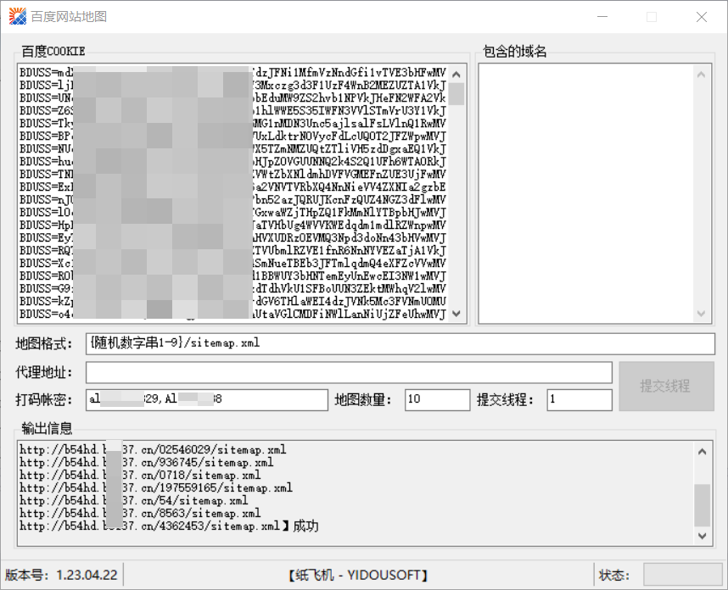Select the cookie line starting BDUSS=kZ
This screenshot has height=590, width=728.
tap(232, 301)
